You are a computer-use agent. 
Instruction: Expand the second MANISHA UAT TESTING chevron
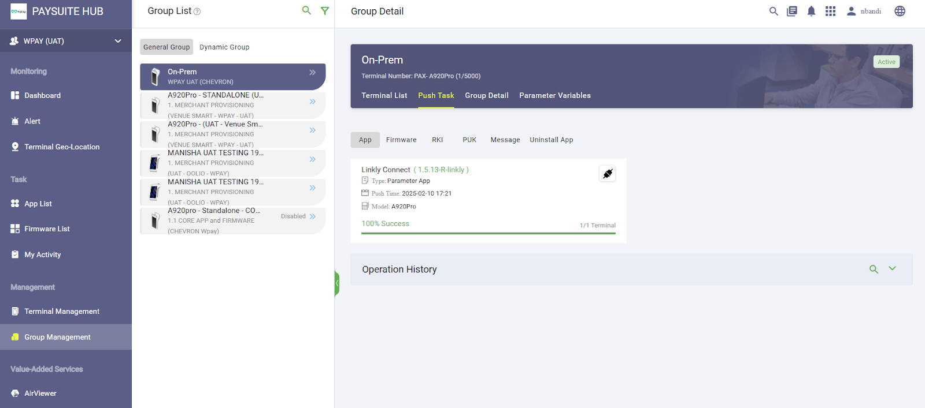coord(312,188)
